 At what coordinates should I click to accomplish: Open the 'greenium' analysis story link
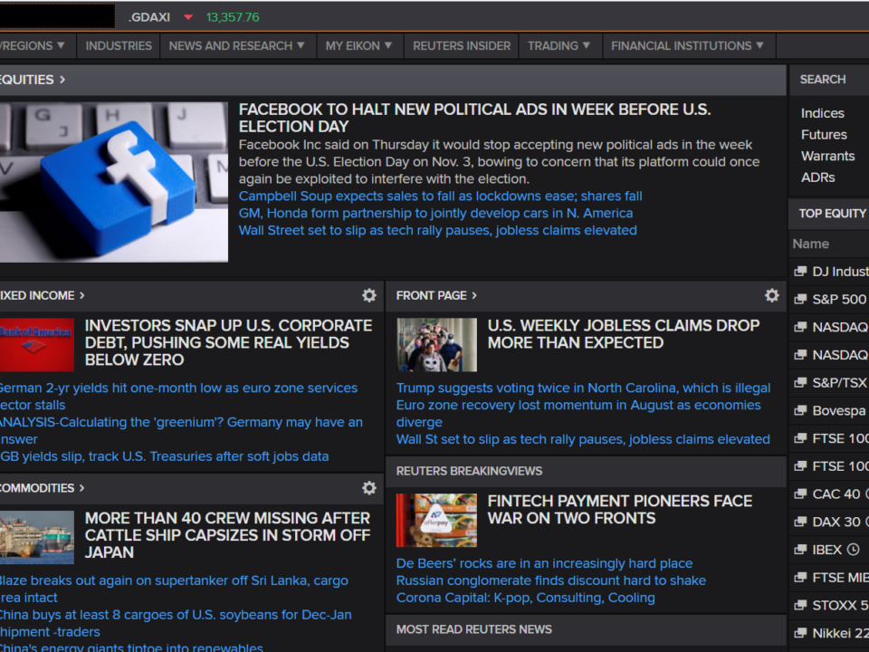click(181, 431)
